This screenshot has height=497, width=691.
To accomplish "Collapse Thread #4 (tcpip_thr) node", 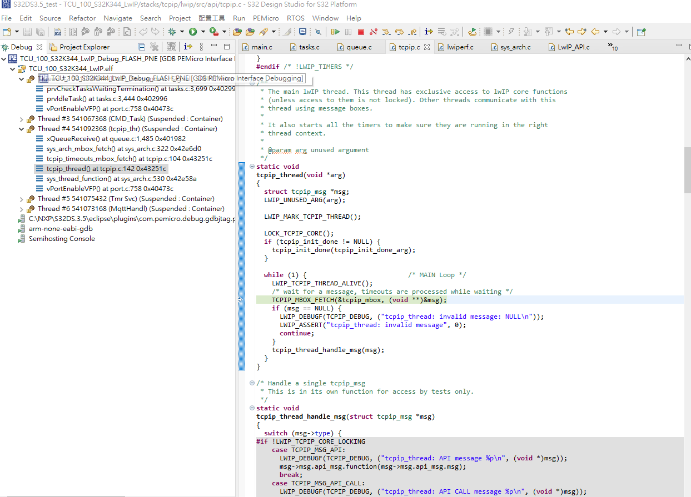I will (x=22, y=129).
